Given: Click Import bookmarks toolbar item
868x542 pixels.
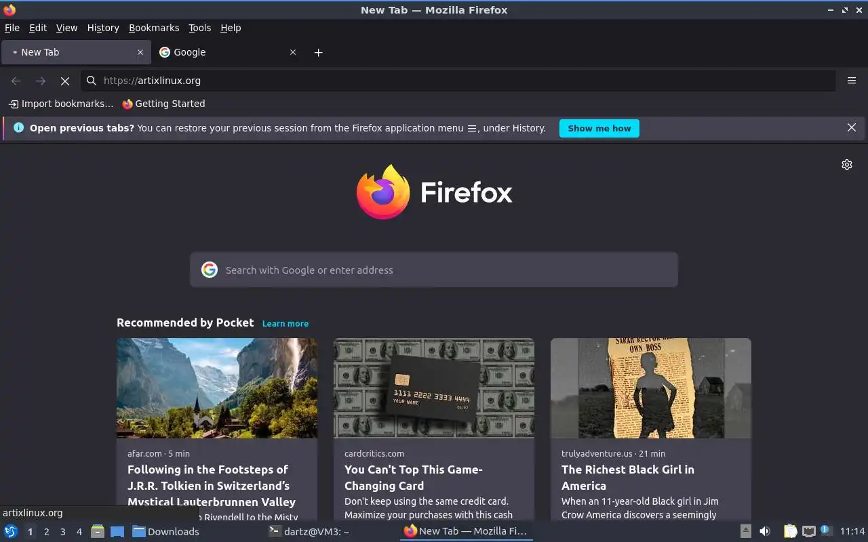Looking at the screenshot, I should pyautogui.click(x=61, y=104).
